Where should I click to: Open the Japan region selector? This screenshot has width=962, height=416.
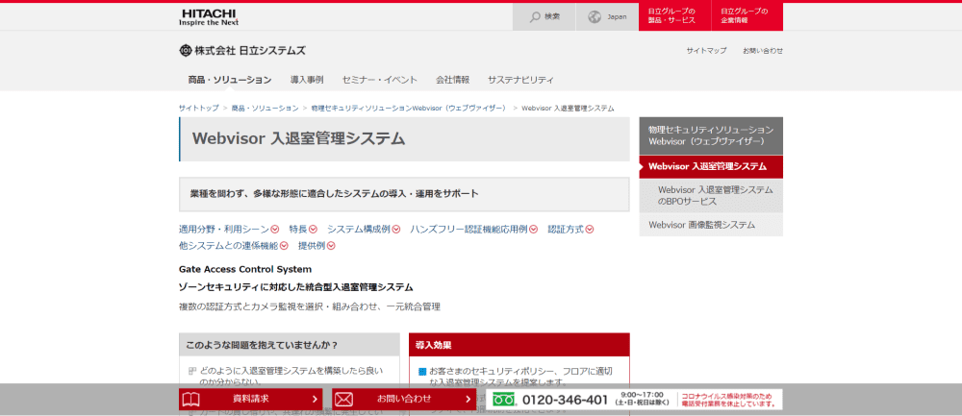(x=607, y=17)
